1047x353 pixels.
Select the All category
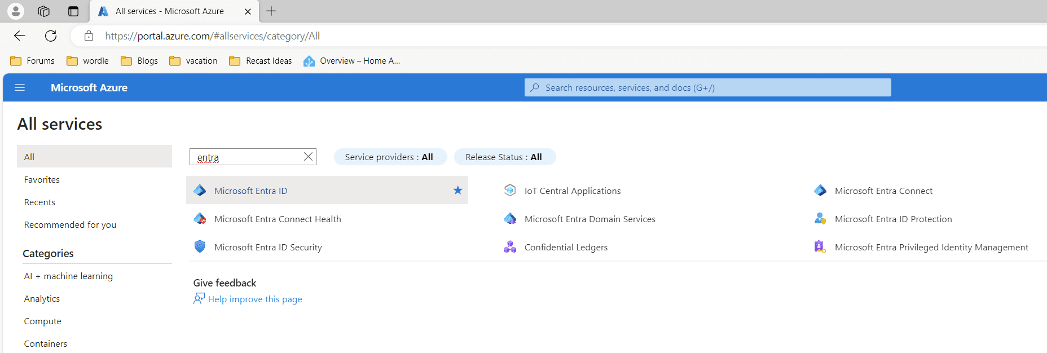(x=94, y=157)
